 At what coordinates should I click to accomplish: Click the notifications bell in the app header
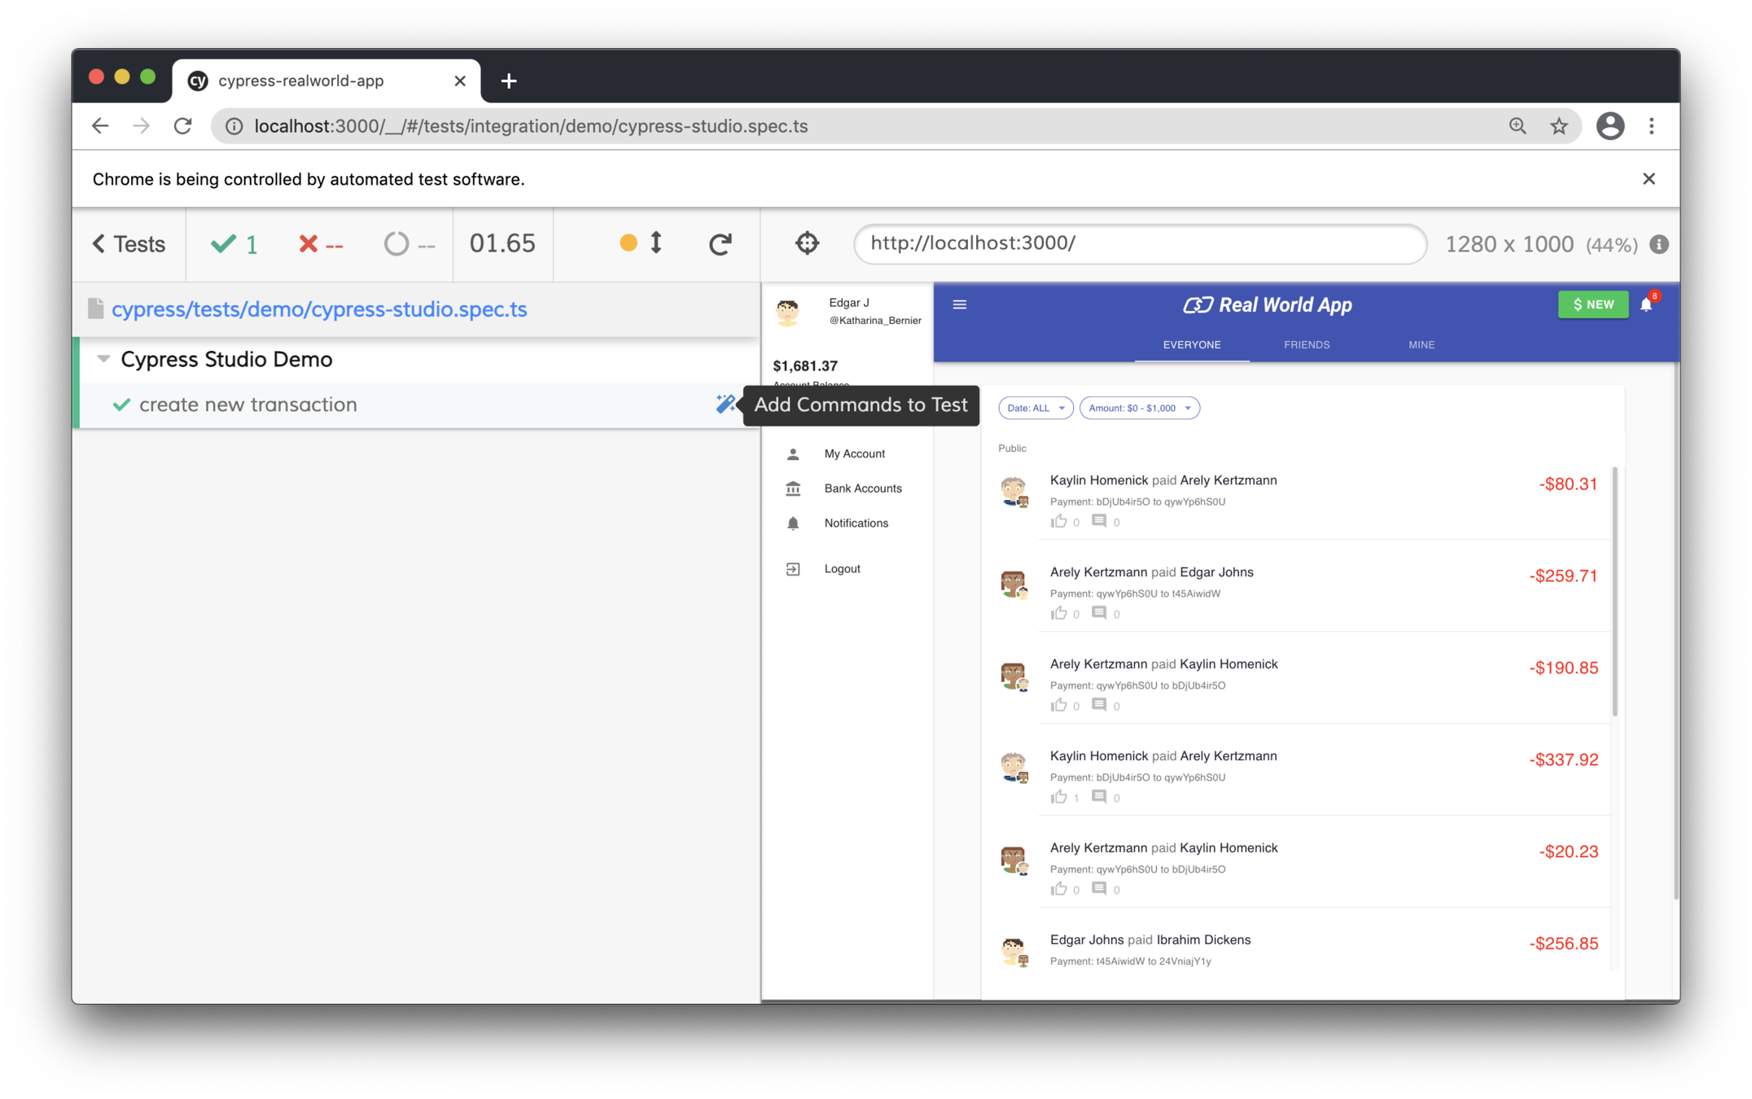click(1646, 305)
